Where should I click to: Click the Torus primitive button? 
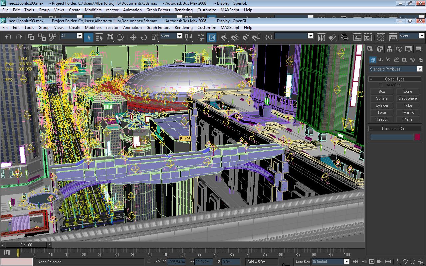coord(382,112)
